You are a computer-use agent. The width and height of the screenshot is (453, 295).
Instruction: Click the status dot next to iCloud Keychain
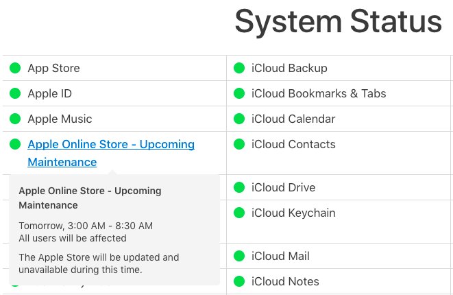(239, 213)
